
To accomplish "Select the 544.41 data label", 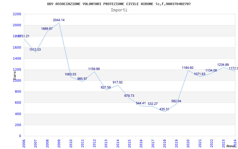I will point(141,103).
